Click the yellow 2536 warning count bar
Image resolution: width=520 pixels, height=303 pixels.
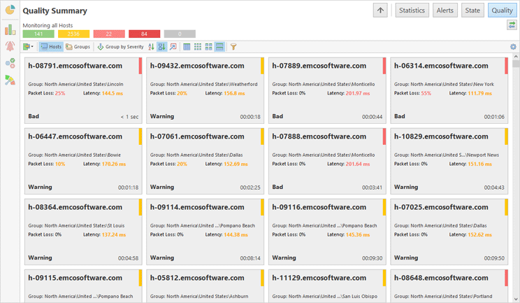(73, 34)
